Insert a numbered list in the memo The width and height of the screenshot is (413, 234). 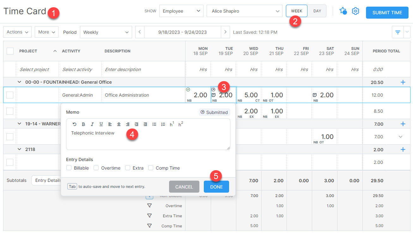(163, 124)
